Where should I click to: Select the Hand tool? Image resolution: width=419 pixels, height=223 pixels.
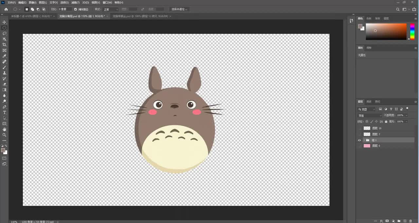5,129
